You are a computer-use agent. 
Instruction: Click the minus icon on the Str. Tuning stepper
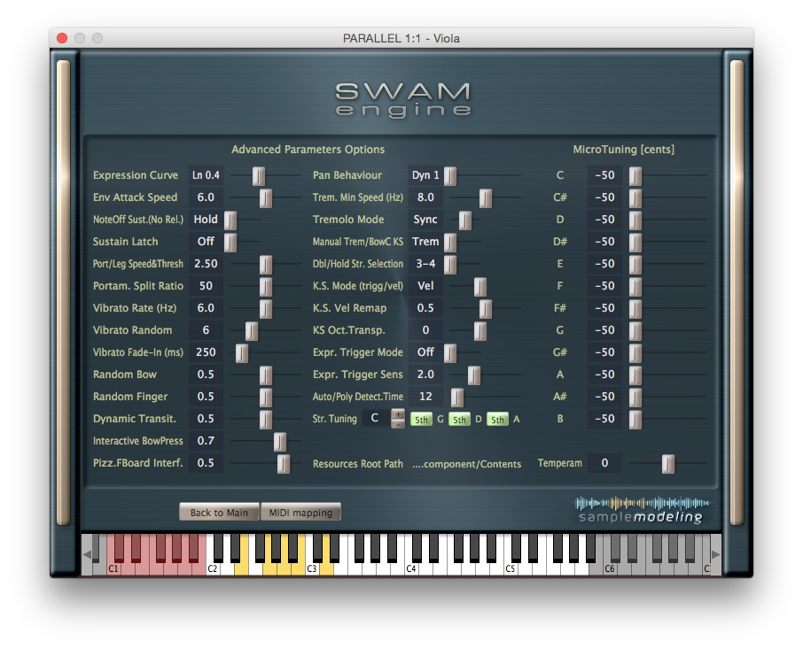(398, 425)
